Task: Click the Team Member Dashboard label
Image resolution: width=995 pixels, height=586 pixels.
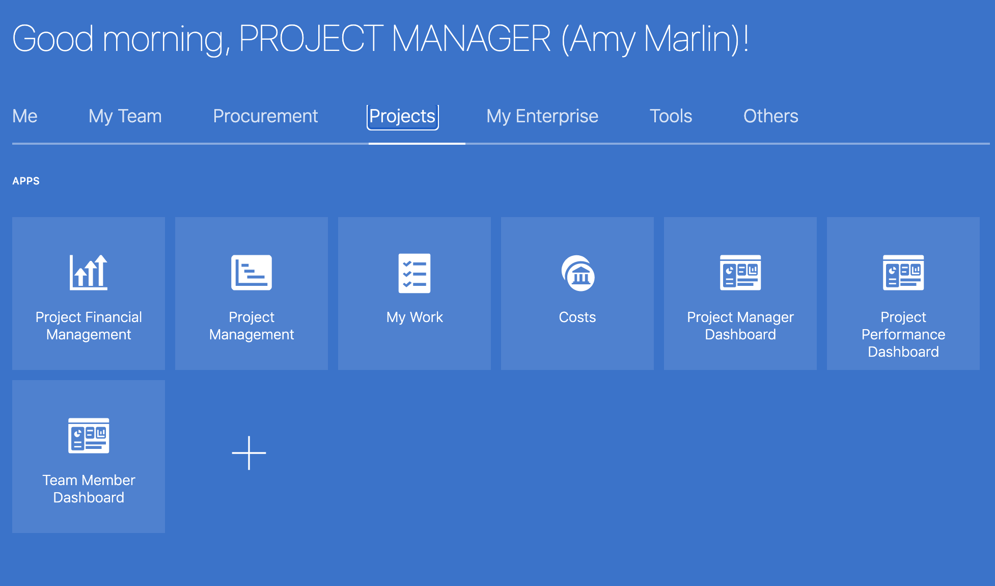Action: [x=89, y=489]
